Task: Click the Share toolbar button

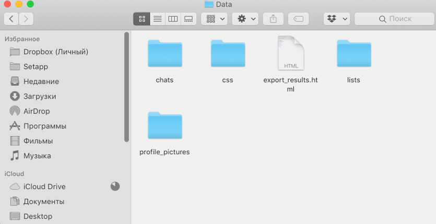Action: (x=273, y=19)
